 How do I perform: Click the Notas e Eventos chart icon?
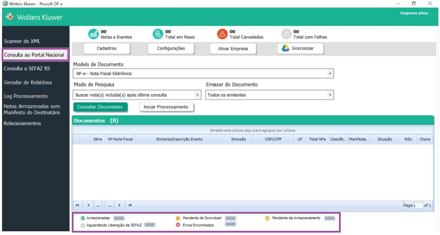point(94,34)
